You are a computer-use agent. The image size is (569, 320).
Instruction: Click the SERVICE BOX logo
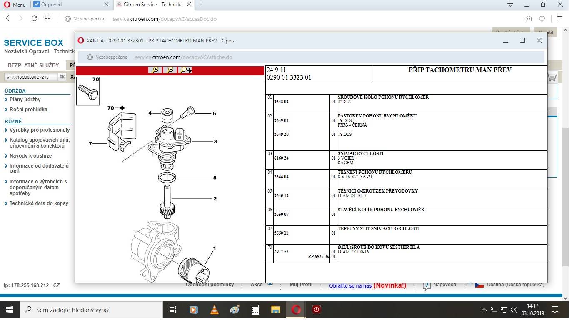pyautogui.click(x=34, y=43)
